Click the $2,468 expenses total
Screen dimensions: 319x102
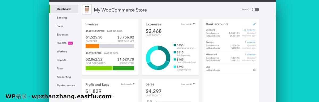tap(154, 31)
